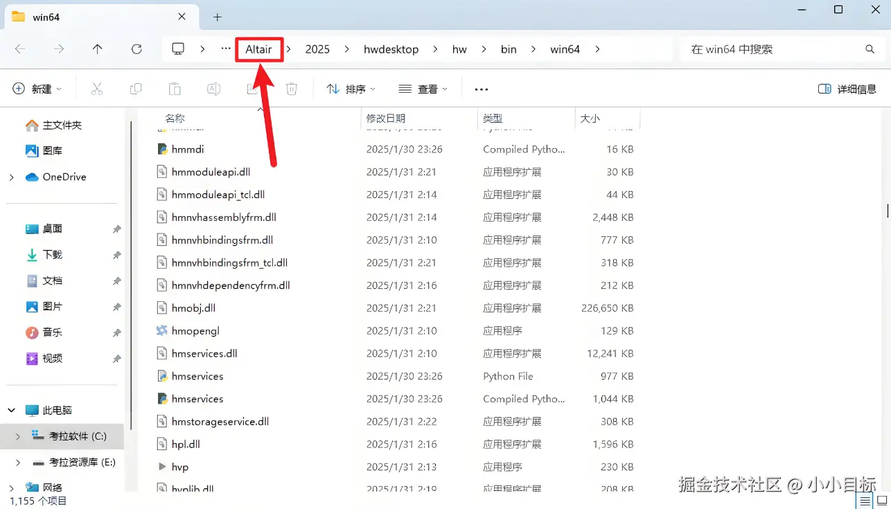Close the win64 tab

(182, 16)
